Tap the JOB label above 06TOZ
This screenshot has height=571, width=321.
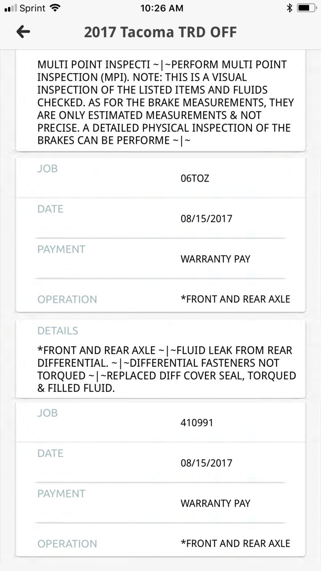coord(48,169)
